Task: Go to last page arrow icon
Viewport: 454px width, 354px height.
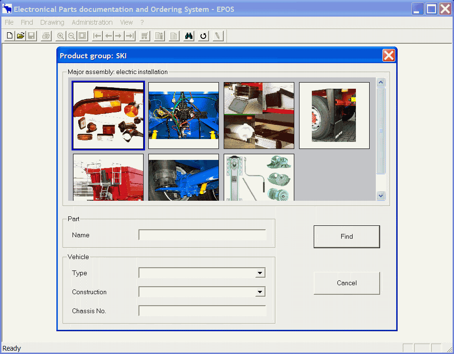Action: [x=130, y=36]
